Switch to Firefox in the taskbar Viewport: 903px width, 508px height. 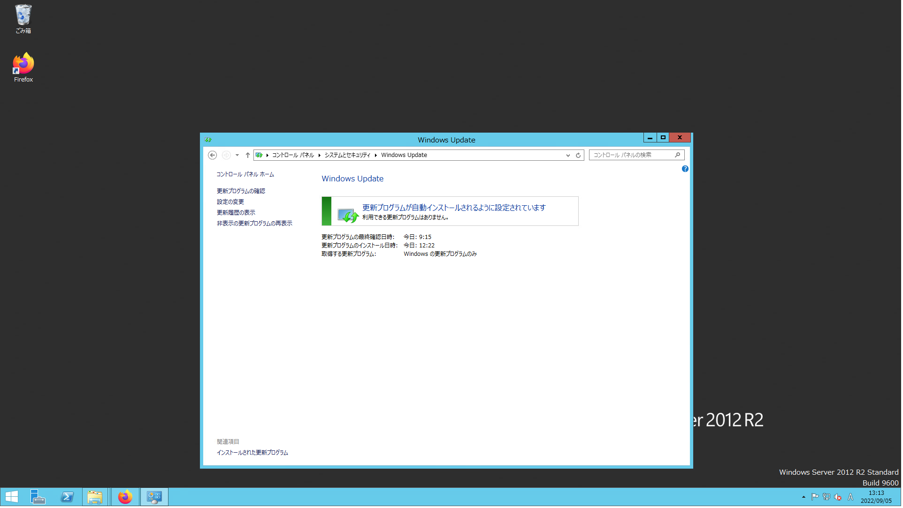[x=125, y=498]
